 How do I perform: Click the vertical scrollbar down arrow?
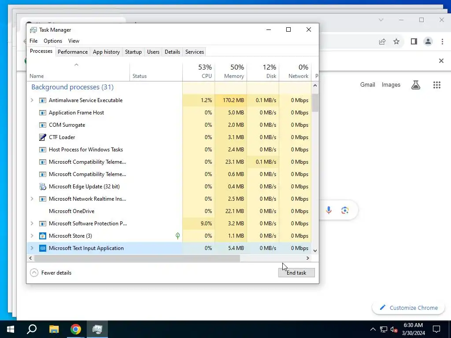click(x=315, y=250)
